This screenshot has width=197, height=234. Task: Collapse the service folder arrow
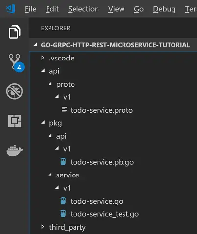50,175
